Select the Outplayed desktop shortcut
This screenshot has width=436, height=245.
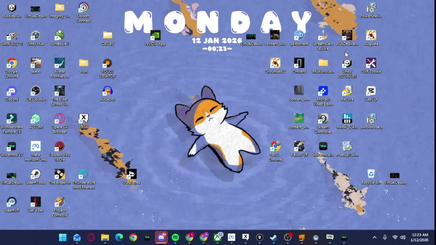131,177
